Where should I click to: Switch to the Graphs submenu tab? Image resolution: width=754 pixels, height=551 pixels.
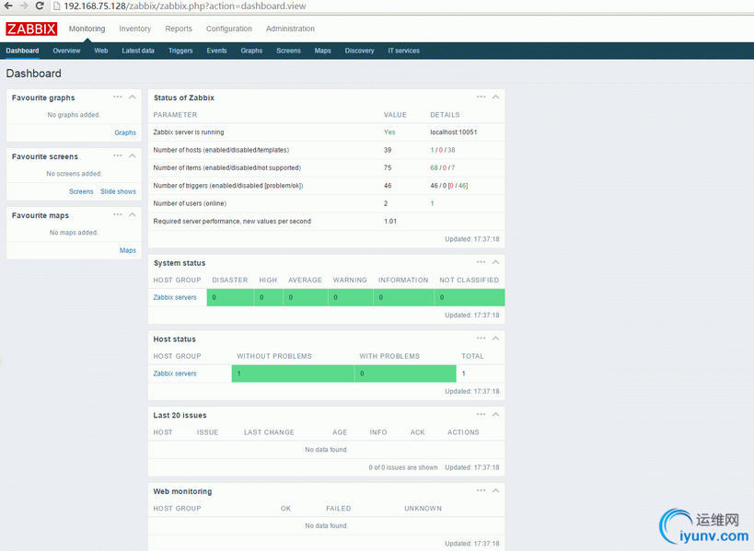click(251, 51)
